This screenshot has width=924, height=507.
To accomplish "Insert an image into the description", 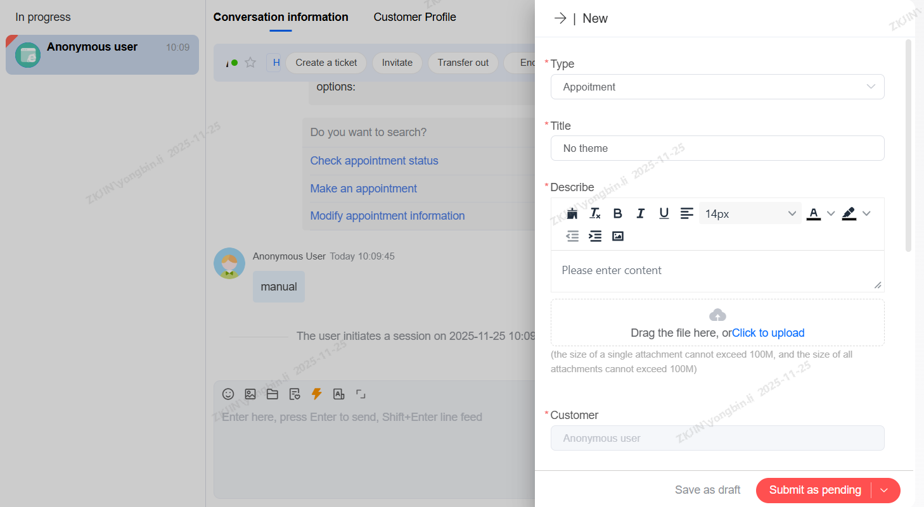I will [618, 236].
